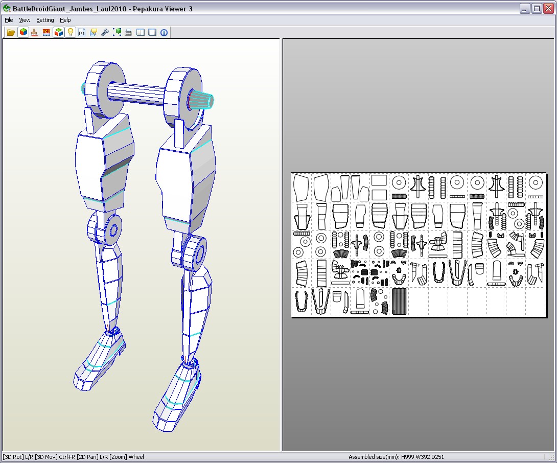Click the vertical splitter between the panes
557x463 pixels.
(281, 245)
